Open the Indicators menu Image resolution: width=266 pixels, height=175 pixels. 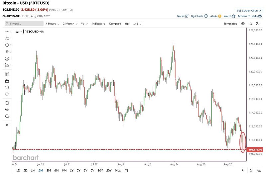(x=98, y=24)
